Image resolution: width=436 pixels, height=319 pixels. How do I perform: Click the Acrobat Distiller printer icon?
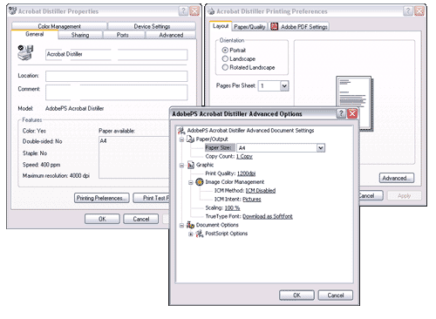25,52
